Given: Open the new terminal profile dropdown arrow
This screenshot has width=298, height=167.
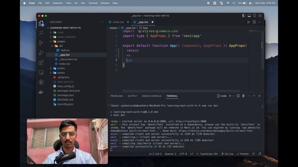Looking at the screenshot, I should [x=233, y=96].
